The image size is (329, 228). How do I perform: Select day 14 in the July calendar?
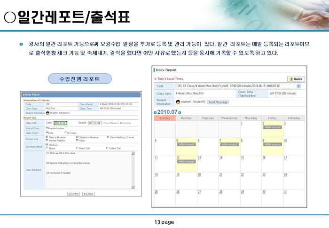click(x=221, y=157)
